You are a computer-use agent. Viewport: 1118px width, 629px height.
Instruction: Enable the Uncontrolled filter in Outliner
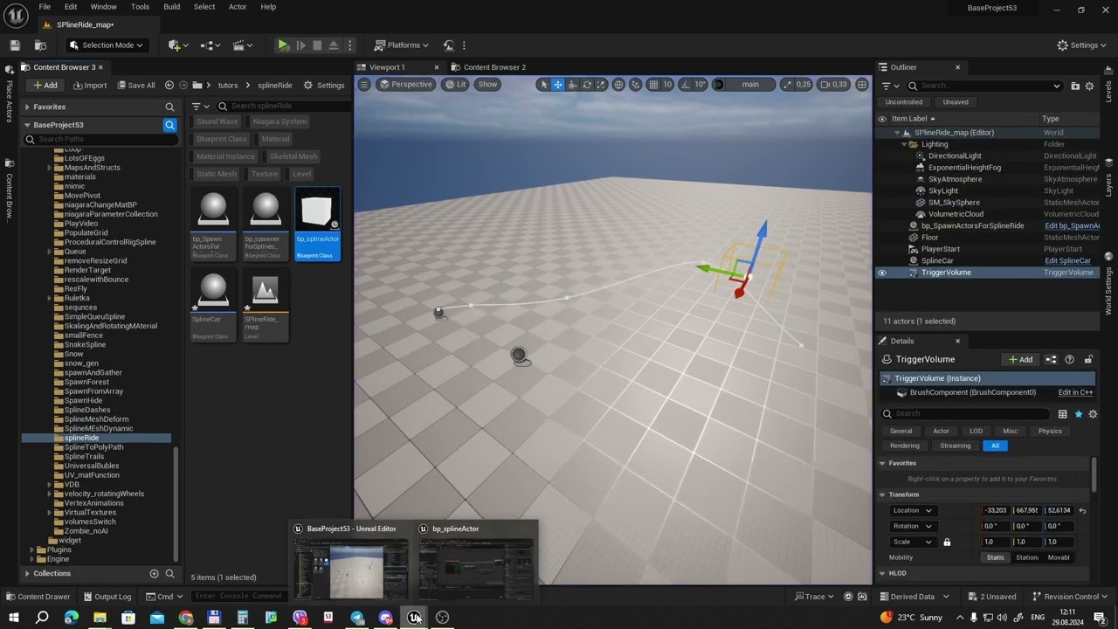click(x=903, y=102)
